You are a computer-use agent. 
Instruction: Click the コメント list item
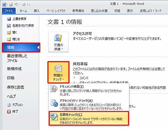point(84,78)
